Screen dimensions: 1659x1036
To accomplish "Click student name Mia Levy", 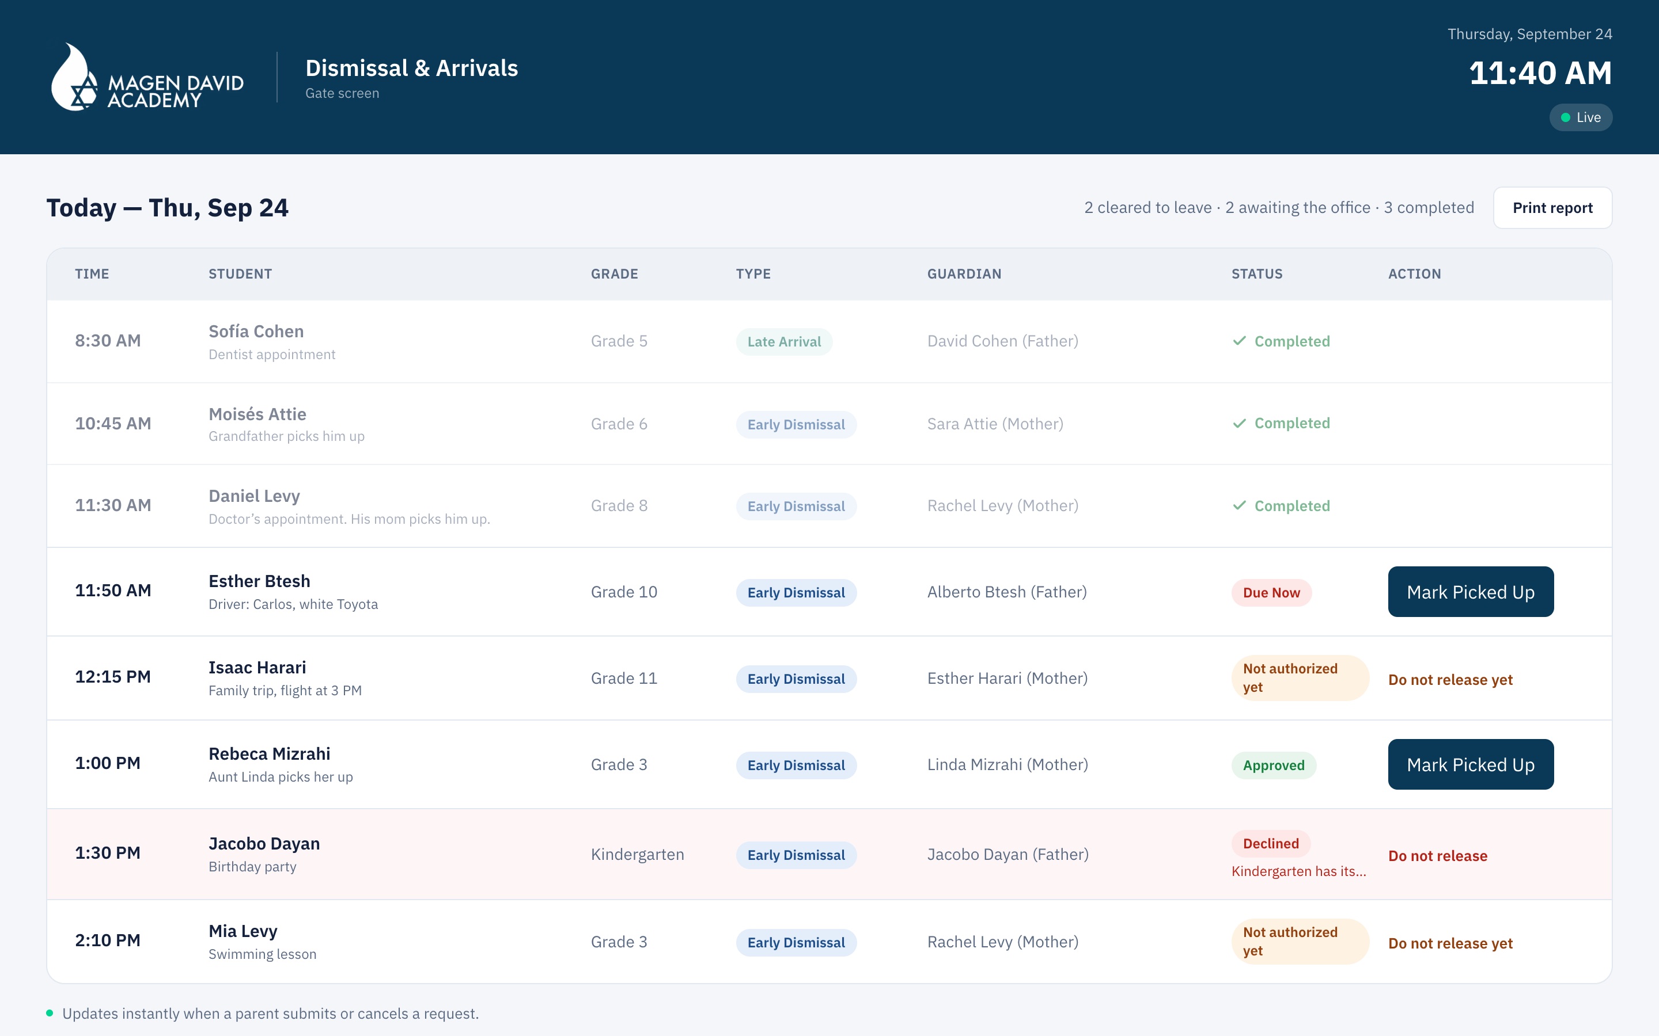I will [x=243, y=931].
